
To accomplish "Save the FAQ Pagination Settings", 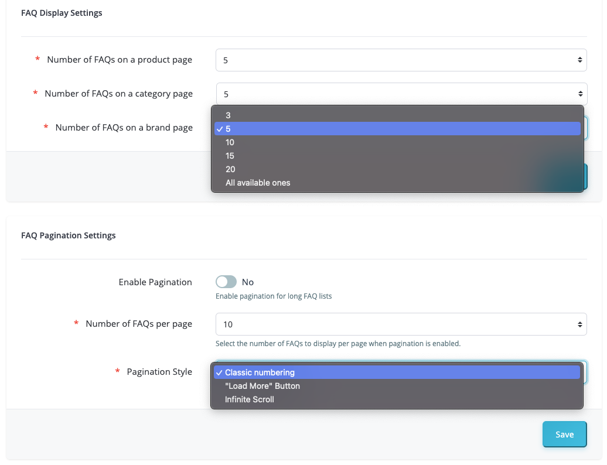I will click(564, 434).
